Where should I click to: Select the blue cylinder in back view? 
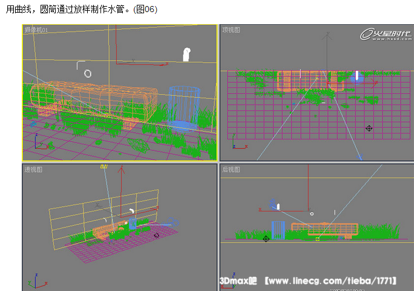pos(278,230)
